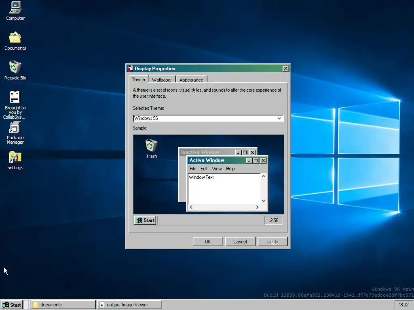Image resolution: width=414 pixels, height=310 pixels.
Task: Click the Active Window title bar in sample
Action: point(227,160)
